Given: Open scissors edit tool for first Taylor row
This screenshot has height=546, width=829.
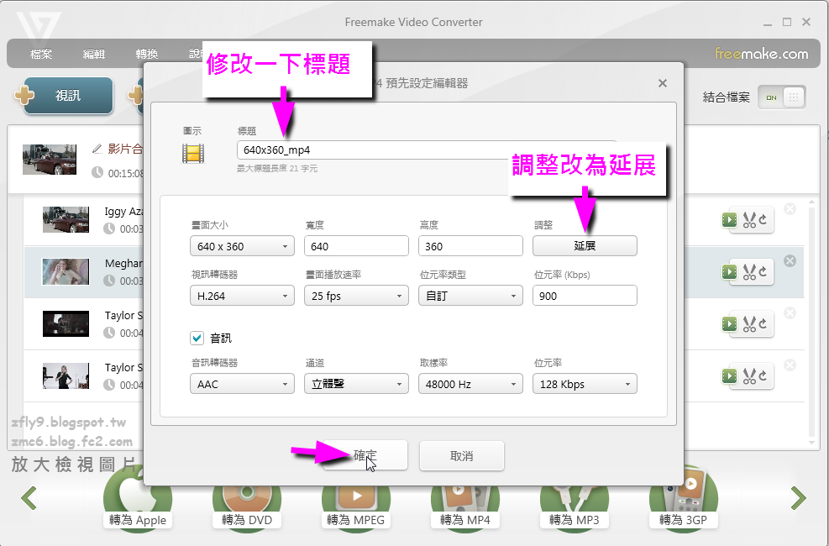Looking at the screenshot, I should click(749, 323).
